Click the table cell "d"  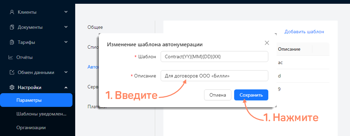[279, 76]
